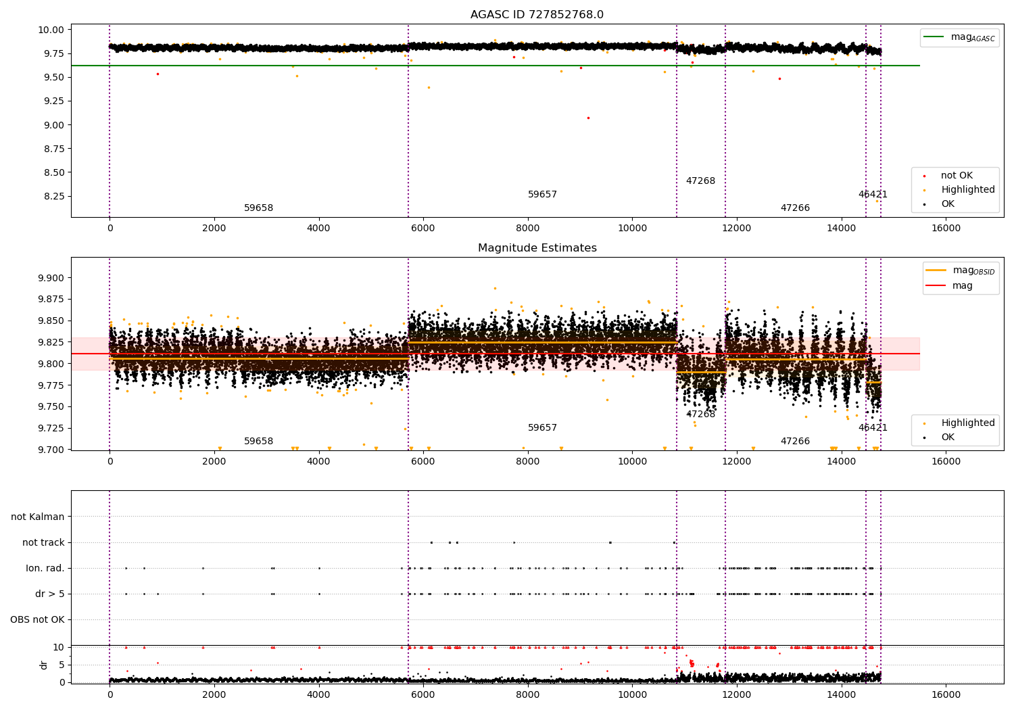
Task: Click obsid label "47266" in the top plot
Action: point(795,208)
